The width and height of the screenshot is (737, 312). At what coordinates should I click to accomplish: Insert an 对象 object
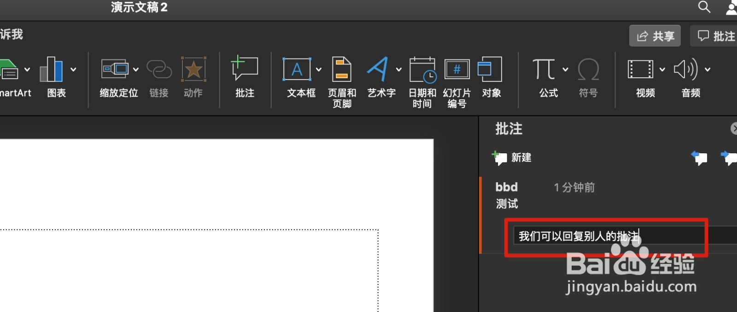tap(491, 77)
